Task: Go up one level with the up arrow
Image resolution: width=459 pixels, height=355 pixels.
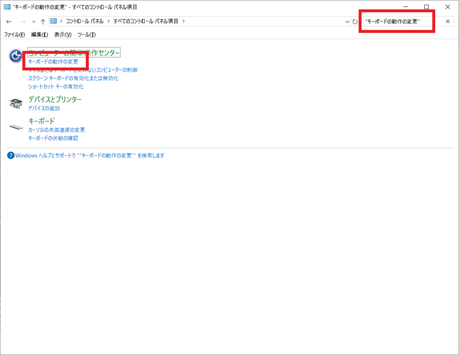Action: (43, 21)
